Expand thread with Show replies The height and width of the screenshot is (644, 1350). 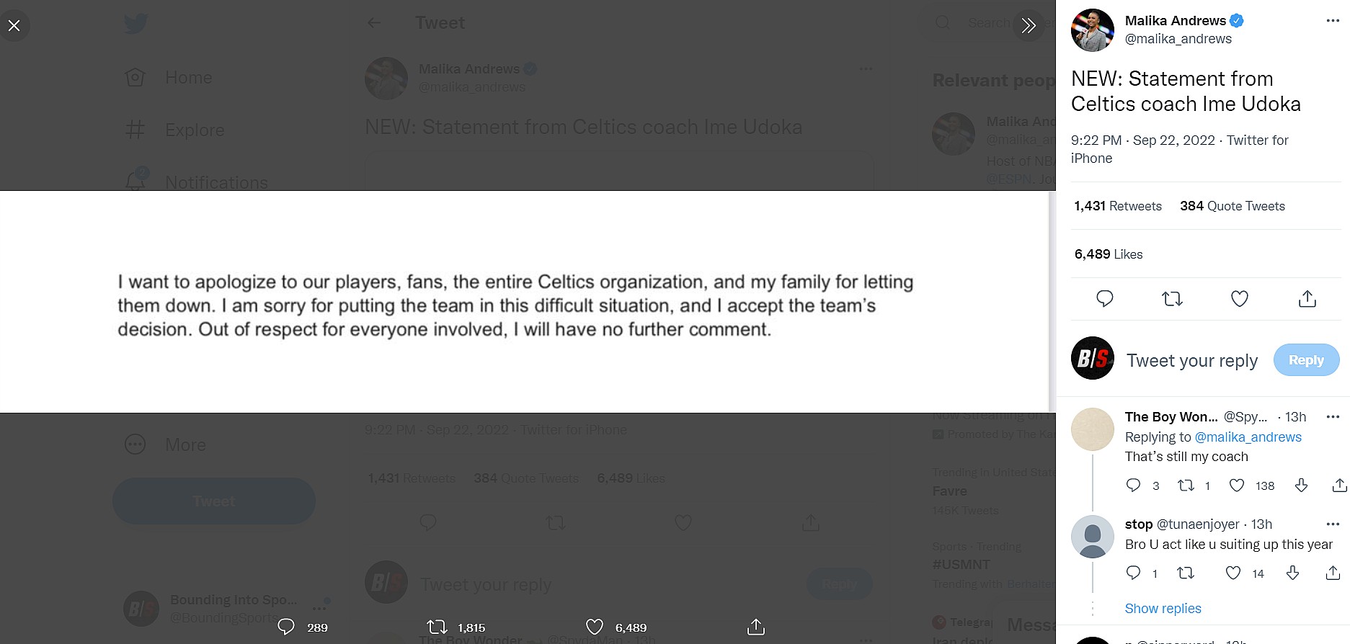tap(1163, 609)
